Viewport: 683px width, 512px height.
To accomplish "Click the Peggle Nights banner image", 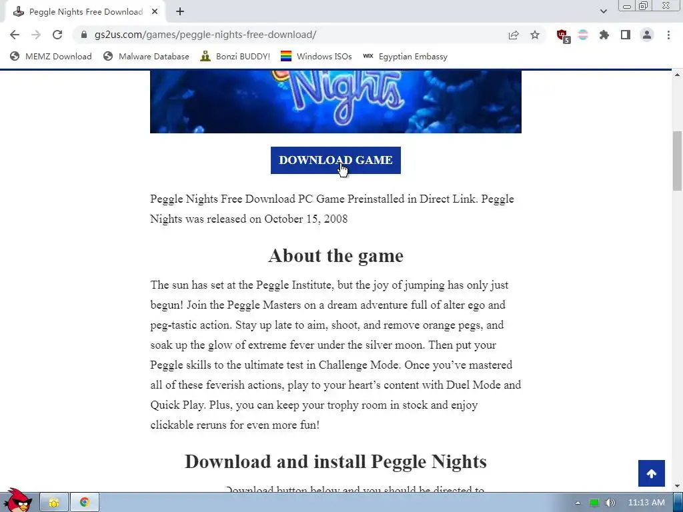I will coord(335,101).
